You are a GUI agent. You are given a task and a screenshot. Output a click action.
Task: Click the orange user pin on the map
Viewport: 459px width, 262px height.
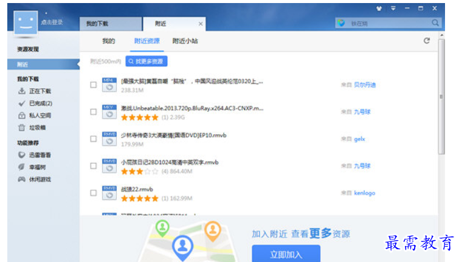coord(213,230)
